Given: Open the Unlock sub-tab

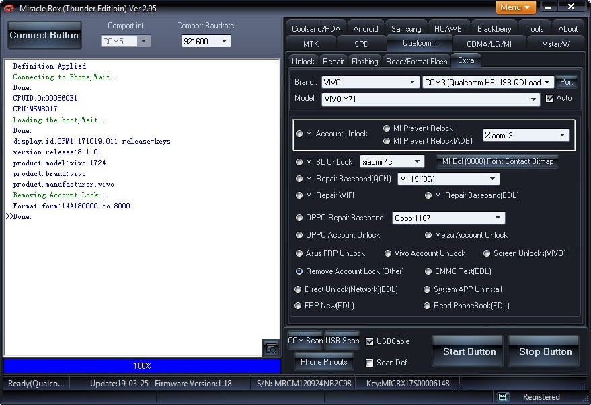Looking at the screenshot, I should tap(303, 61).
